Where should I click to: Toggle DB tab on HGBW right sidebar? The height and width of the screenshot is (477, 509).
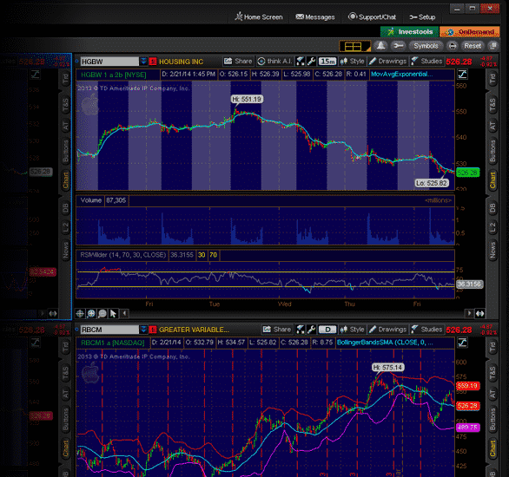[492, 208]
